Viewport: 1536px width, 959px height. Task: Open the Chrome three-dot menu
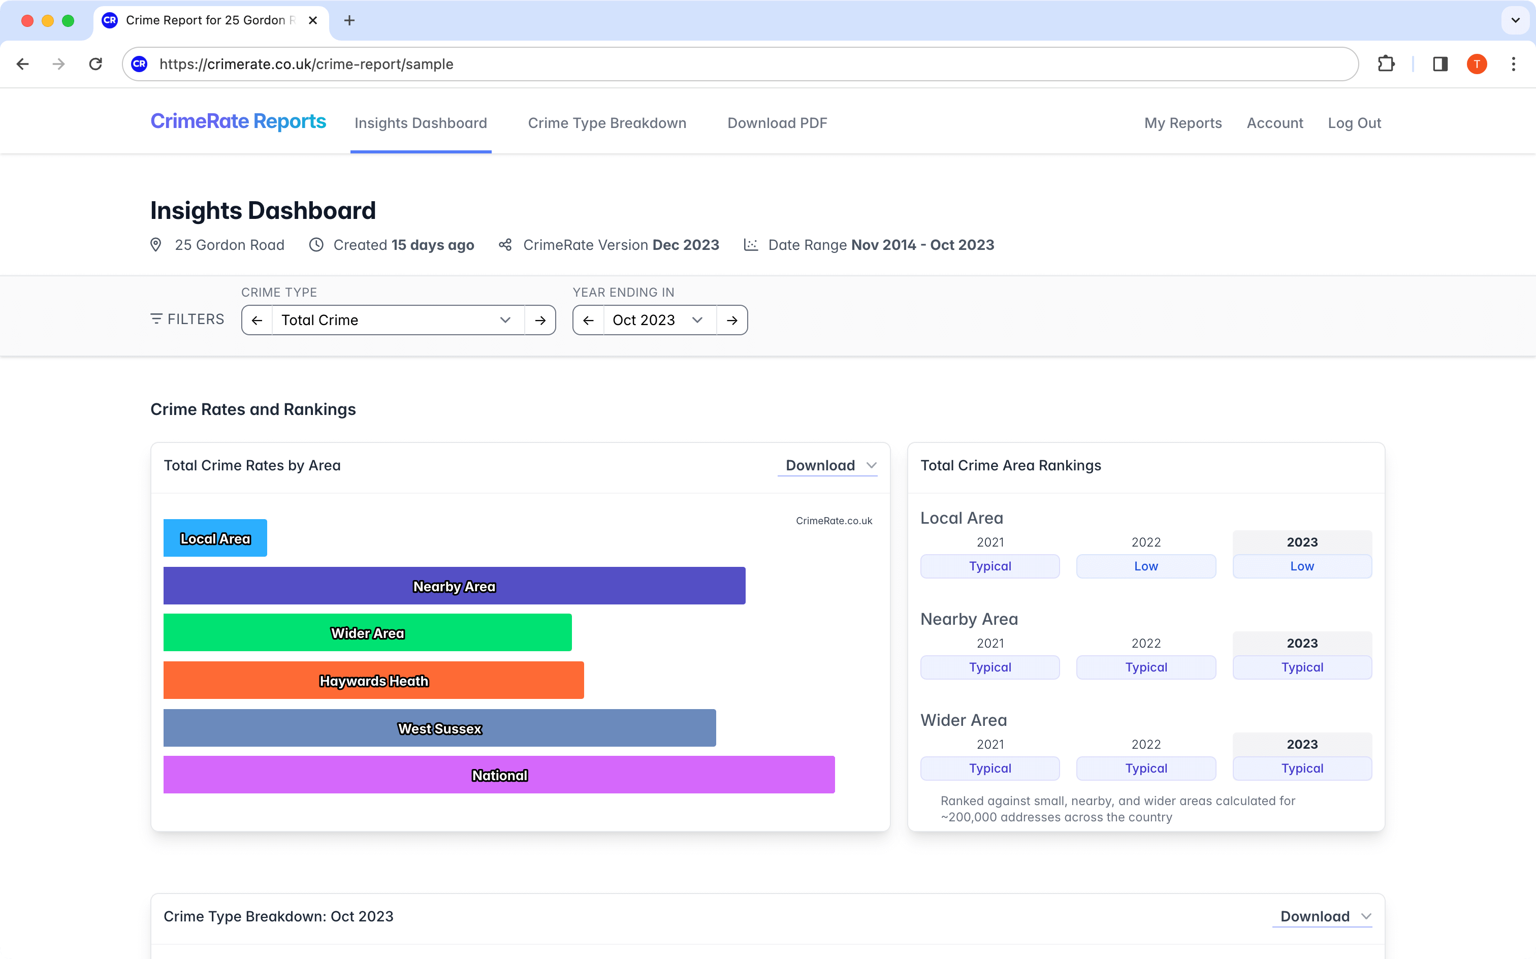pos(1514,64)
